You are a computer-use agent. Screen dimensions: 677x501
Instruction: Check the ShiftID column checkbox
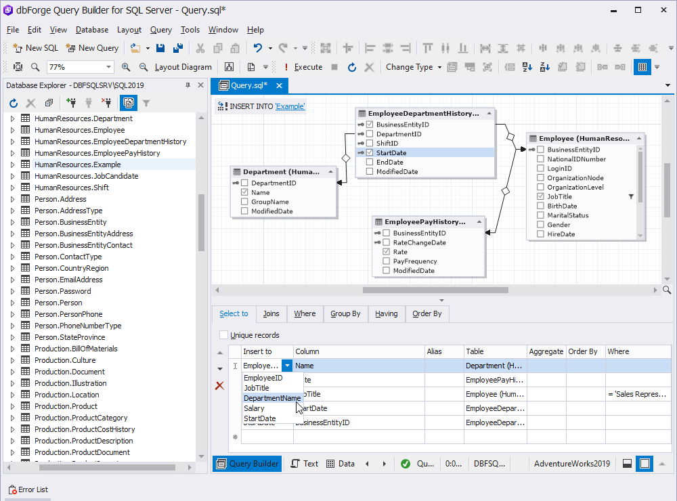point(370,143)
